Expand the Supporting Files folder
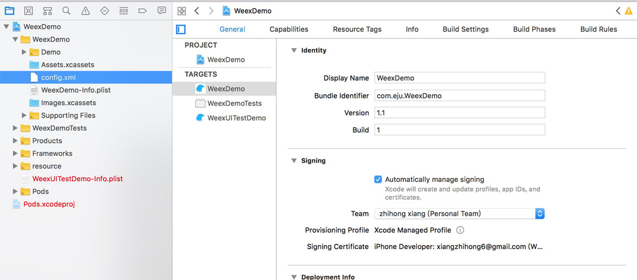This screenshot has width=637, height=280. [x=24, y=115]
